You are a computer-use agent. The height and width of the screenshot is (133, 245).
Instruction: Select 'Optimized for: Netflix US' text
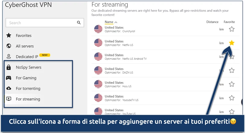[x=119, y=45]
